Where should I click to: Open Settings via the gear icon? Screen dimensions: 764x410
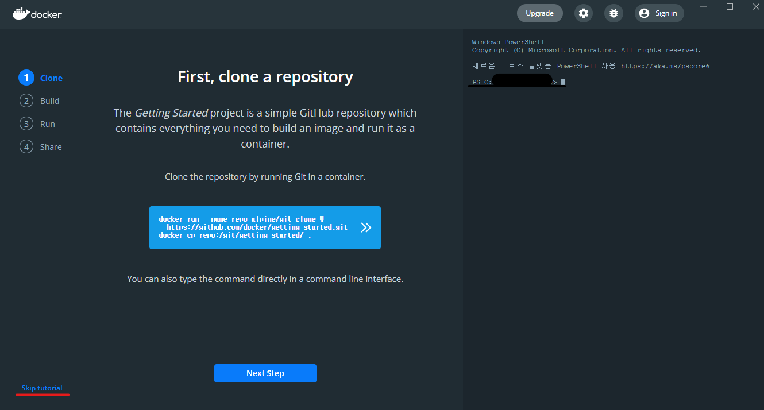coord(584,13)
